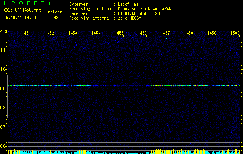Select the 1.0 frequency axis label
Screen dimensions: 243x154
[3, 69]
